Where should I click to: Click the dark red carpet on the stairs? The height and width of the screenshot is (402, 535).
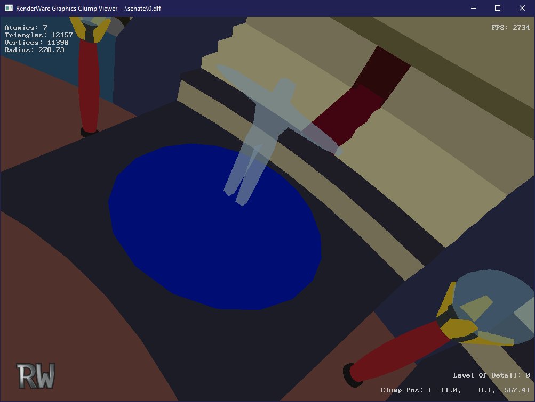point(363,101)
